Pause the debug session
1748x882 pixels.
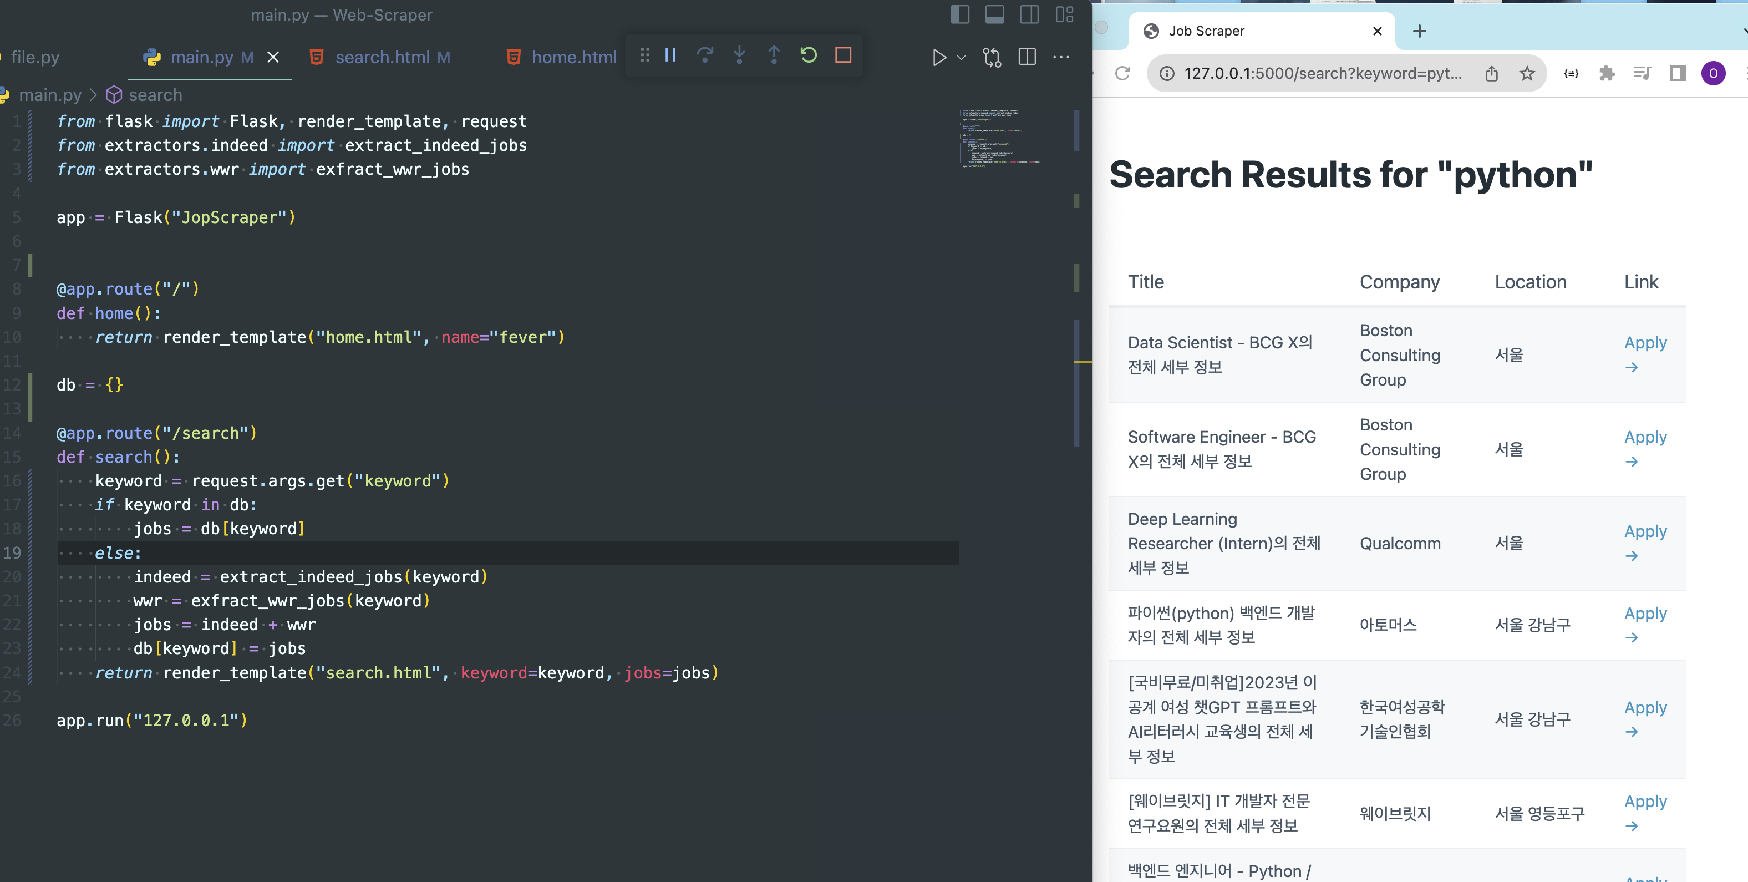click(x=670, y=55)
